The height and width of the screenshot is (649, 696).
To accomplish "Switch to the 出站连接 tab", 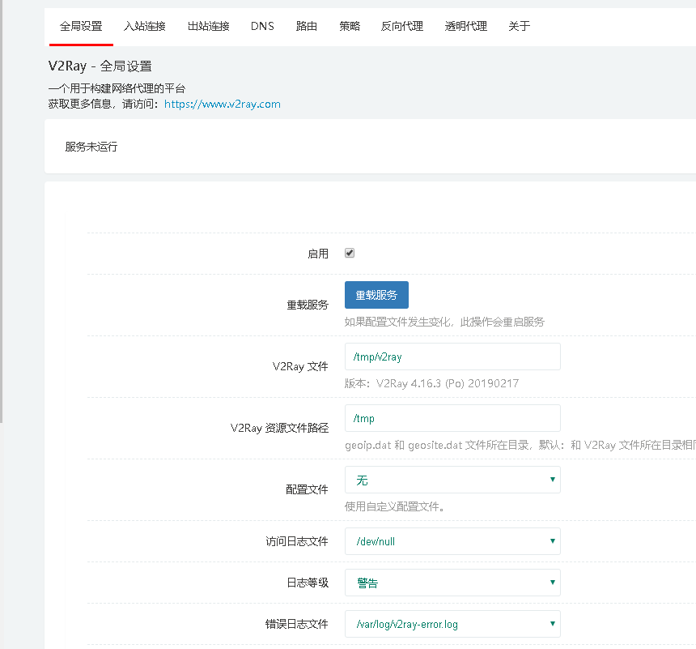I will coord(208,26).
